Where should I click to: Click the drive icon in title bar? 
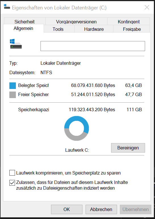[x=7, y=7]
